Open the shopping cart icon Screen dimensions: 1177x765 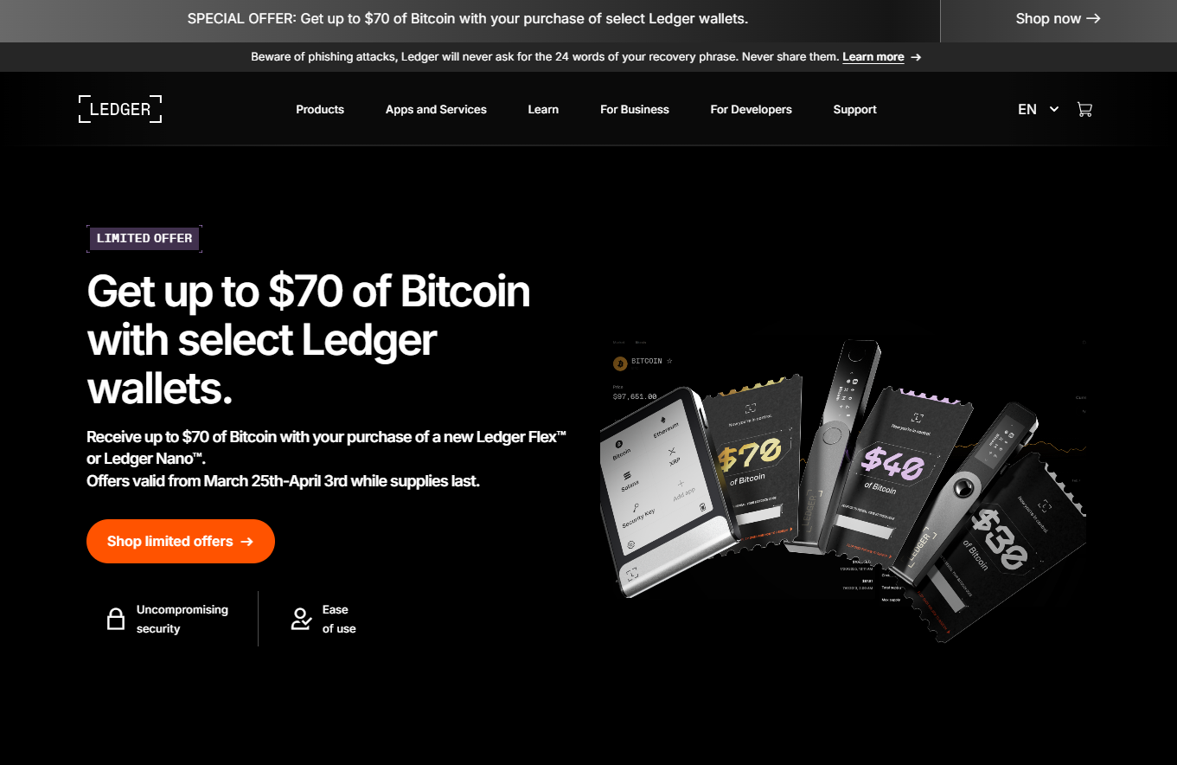(x=1084, y=109)
